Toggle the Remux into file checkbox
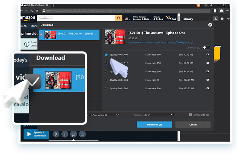238x156 pixels. pos(190,115)
